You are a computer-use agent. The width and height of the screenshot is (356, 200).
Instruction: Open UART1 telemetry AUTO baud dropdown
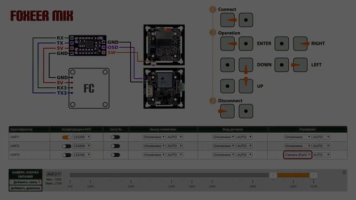point(175,137)
